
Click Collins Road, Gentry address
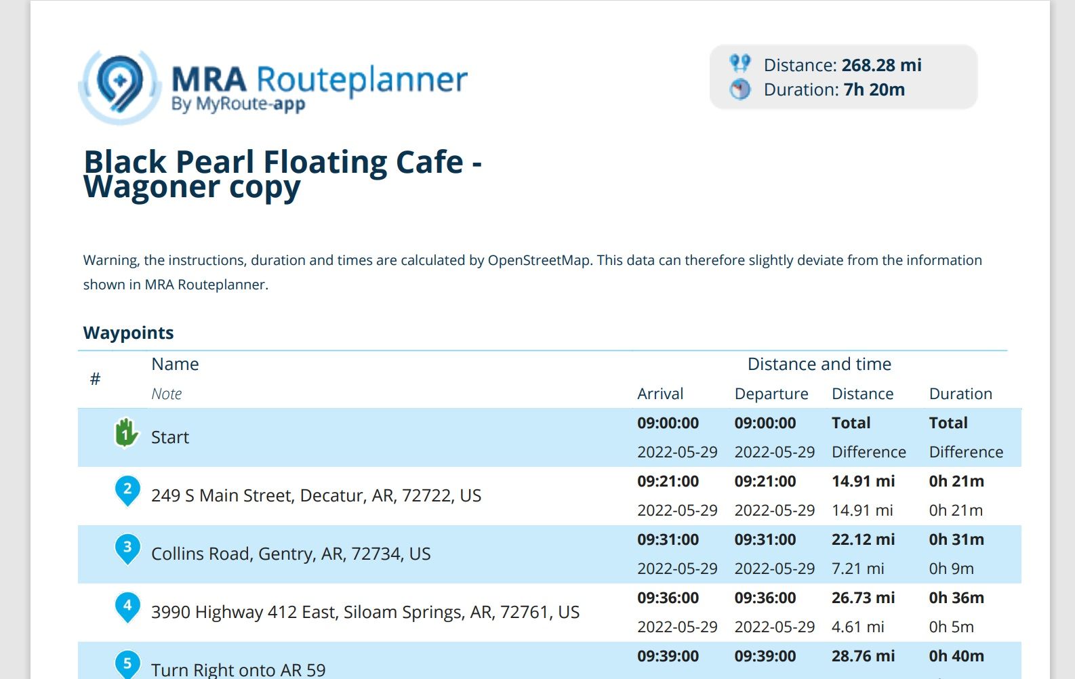click(291, 554)
